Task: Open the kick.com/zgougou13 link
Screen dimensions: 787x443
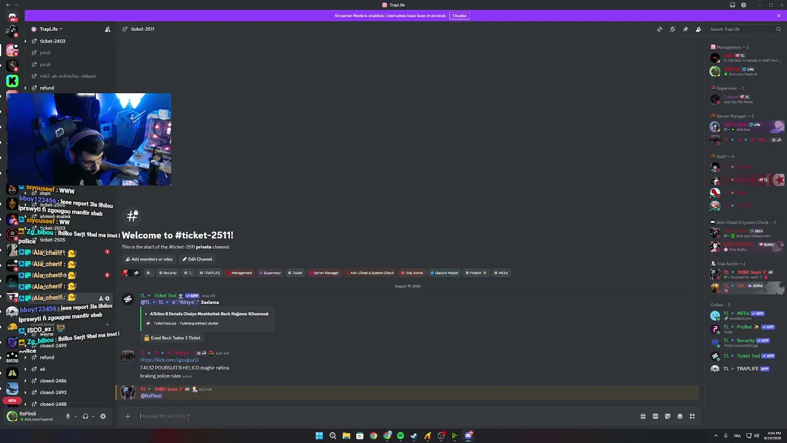Action: click(169, 360)
